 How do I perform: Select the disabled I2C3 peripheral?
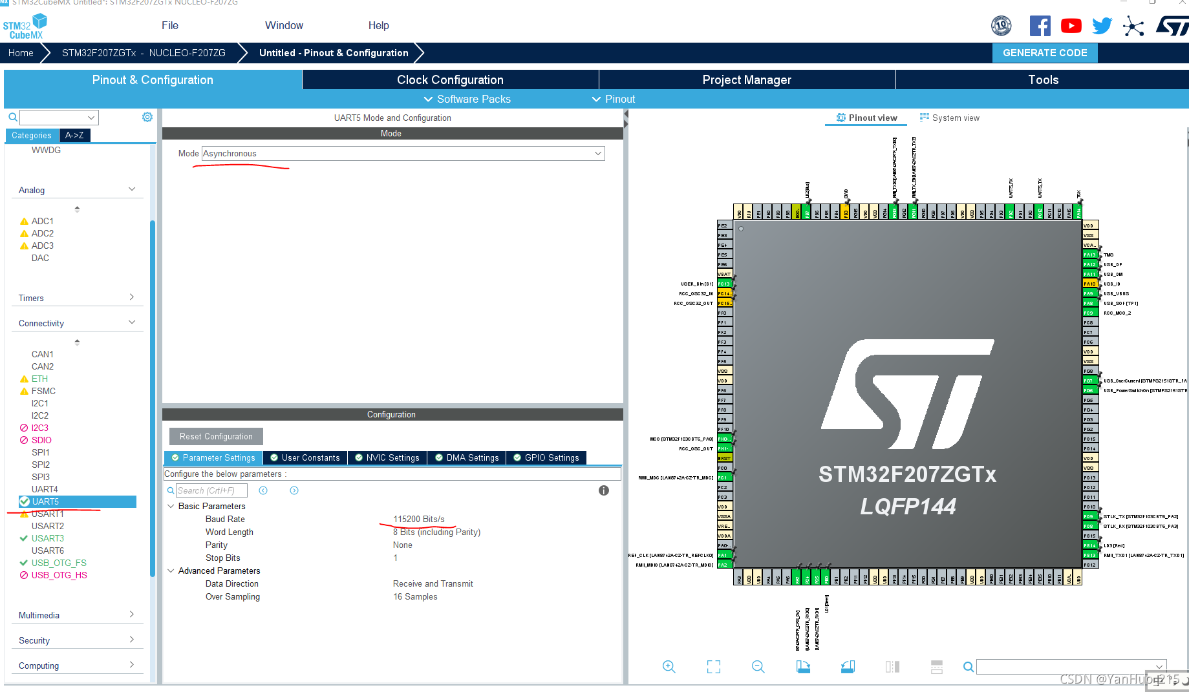39,428
